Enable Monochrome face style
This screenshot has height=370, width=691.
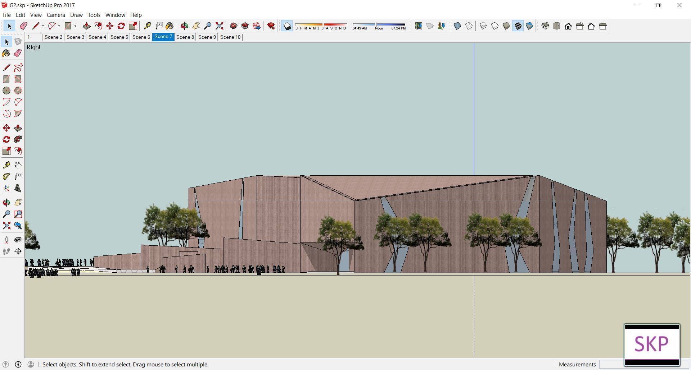point(529,26)
